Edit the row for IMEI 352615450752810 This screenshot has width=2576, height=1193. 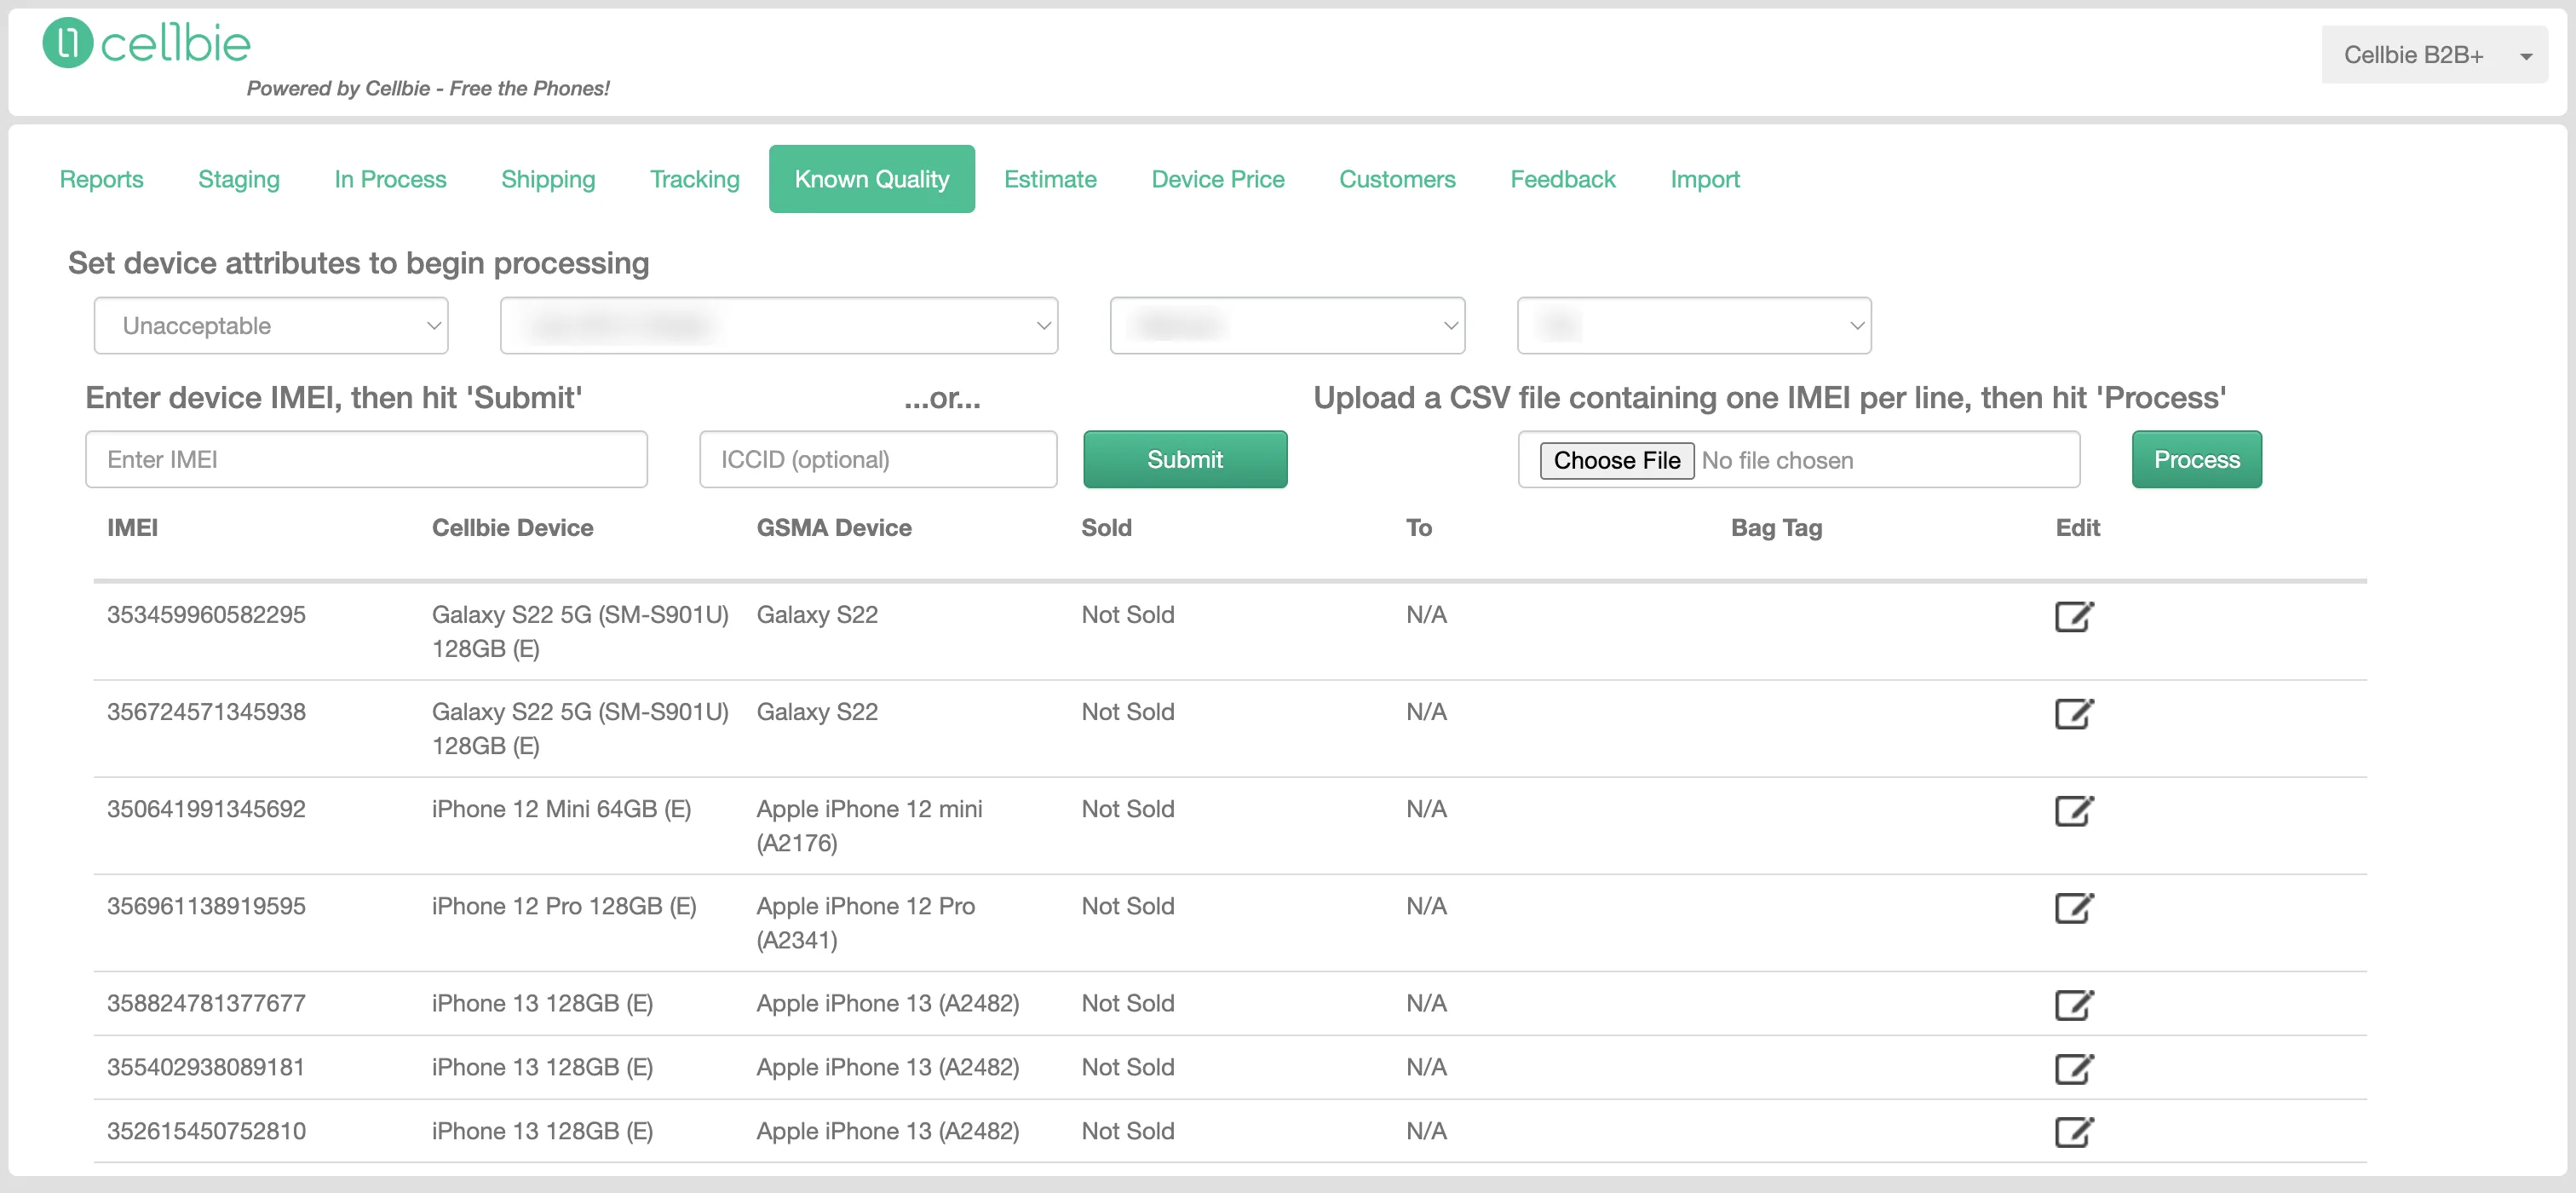[2074, 1131]
